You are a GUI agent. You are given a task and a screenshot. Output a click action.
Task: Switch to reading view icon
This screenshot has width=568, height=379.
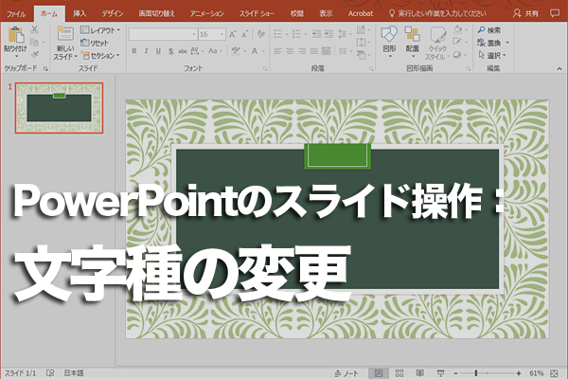419,373
